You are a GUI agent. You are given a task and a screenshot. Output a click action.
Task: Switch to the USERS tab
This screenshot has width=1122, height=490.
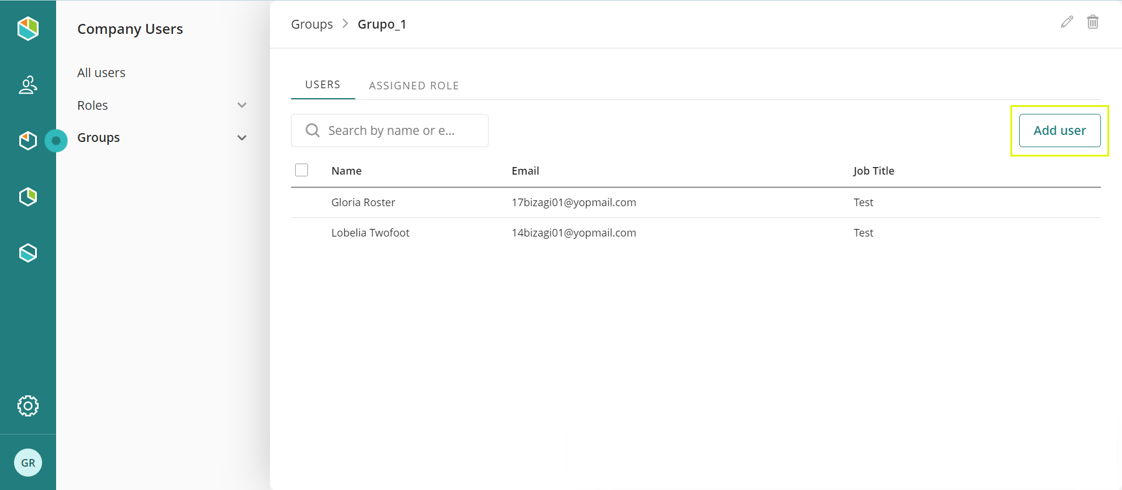[323, 85]
